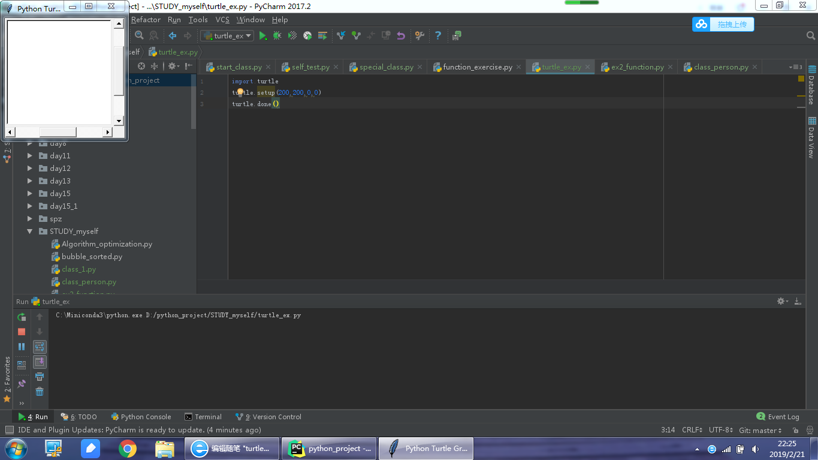Click the green chip icon after Help
The image size is (818, 460).
(457, 36)
